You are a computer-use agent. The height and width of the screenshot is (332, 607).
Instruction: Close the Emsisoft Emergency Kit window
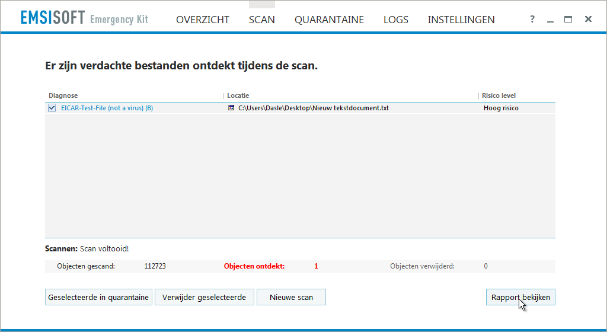click(588, 19)
